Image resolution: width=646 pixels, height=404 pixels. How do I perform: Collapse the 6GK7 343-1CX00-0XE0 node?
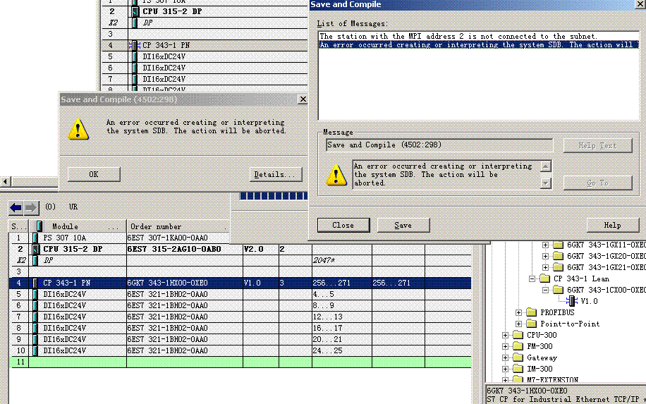pyautogui.click(x=545, y=290)
